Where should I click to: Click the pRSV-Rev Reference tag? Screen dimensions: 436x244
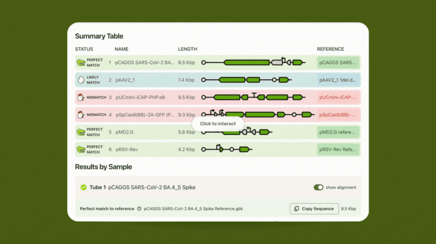click(339, 149)
